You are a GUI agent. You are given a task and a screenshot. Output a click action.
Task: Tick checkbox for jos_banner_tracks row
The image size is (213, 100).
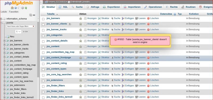(43, 30)
